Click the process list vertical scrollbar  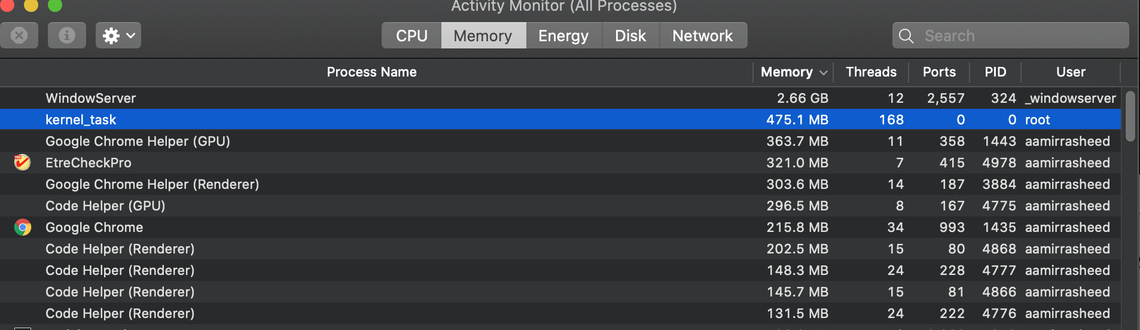[x=1130, y=117]
